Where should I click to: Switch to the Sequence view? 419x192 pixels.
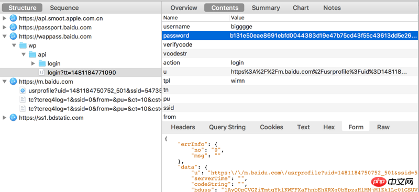[x=64, y=8]
